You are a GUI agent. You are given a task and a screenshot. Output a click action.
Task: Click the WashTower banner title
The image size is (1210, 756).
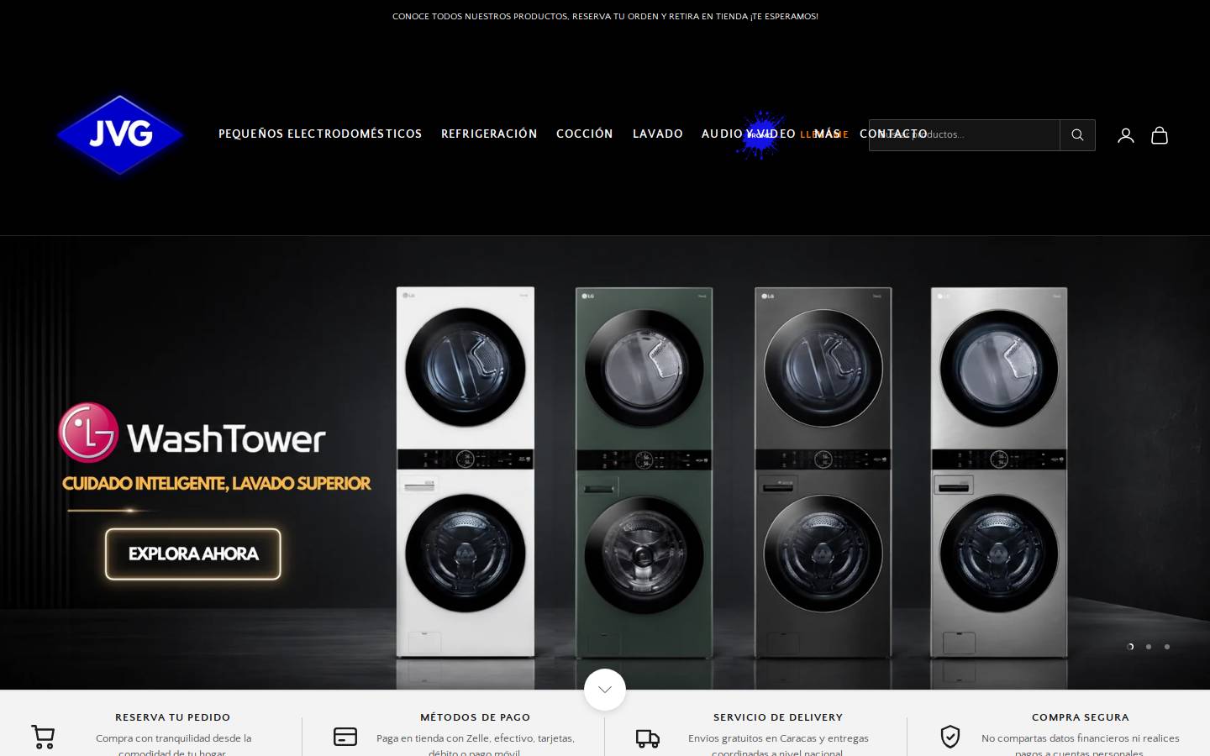point(226,438)
